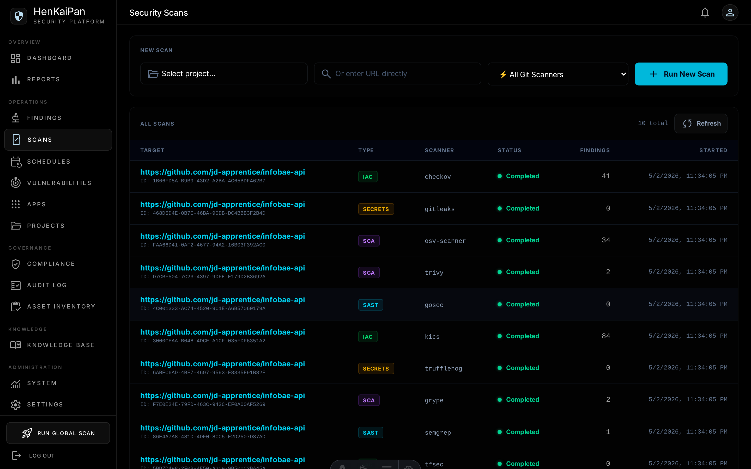Click the Target column header
The height and width of the screenshot is (469, 751).
pos(152,150)
